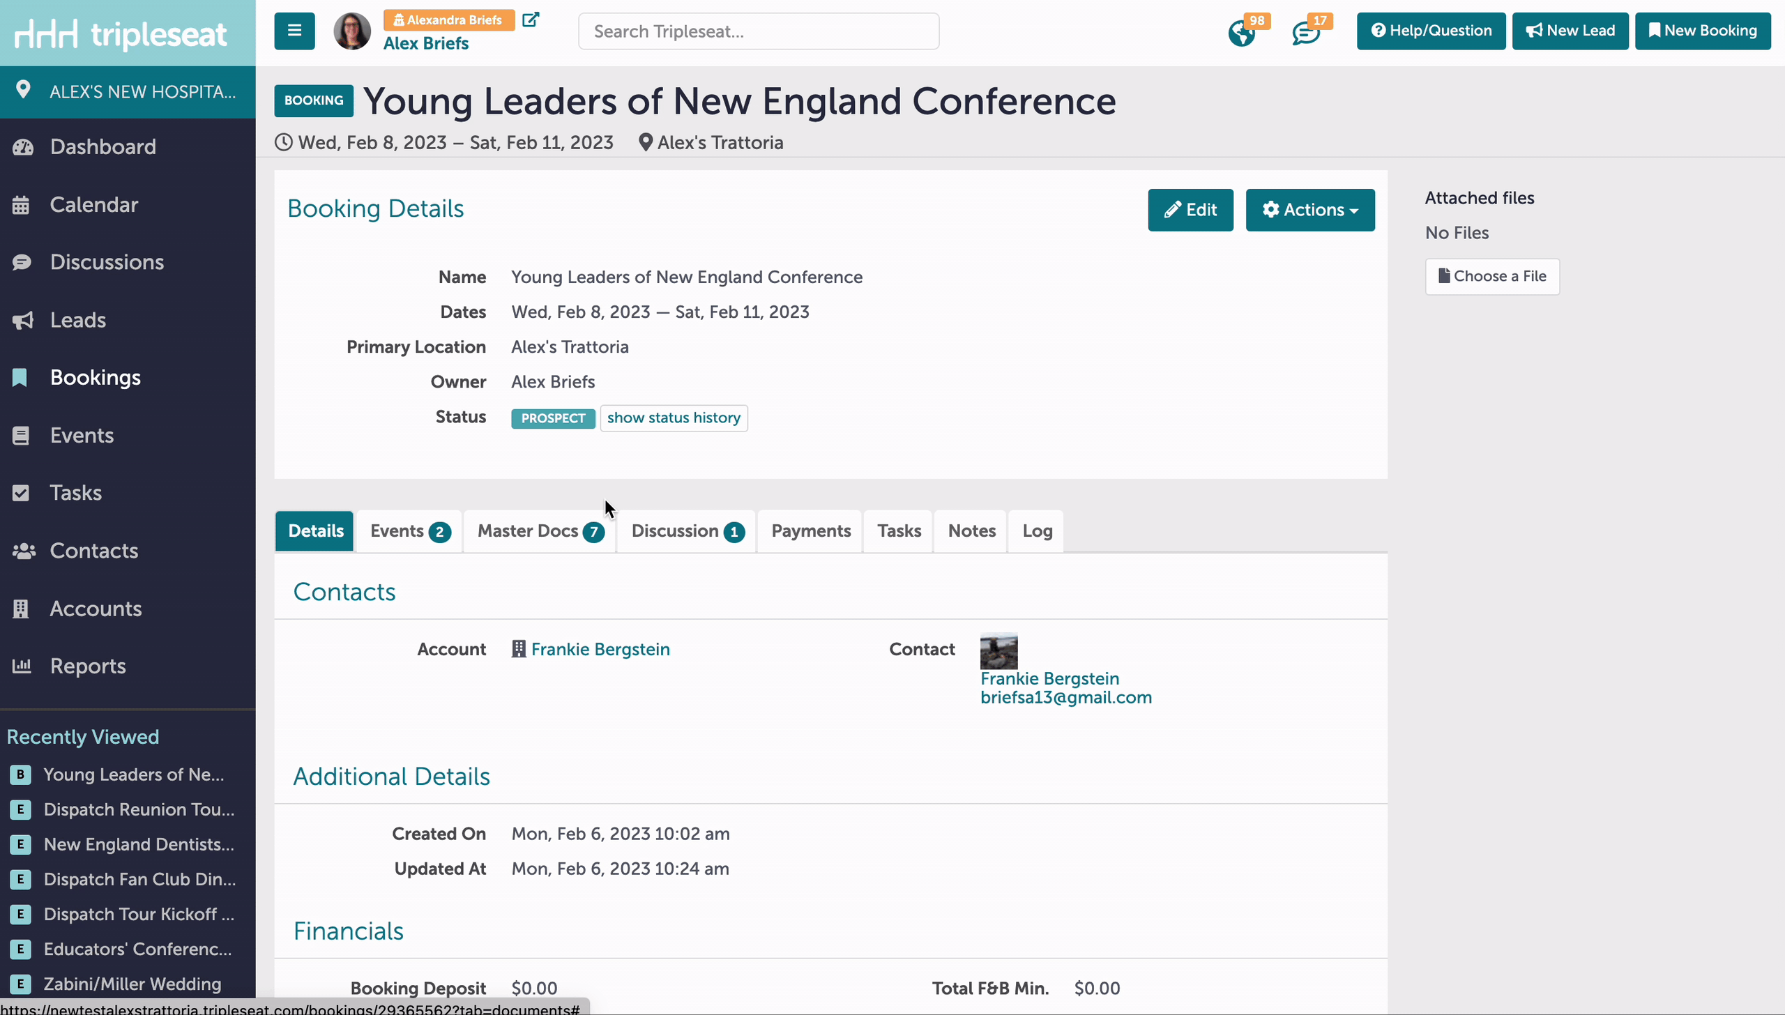
Task: Click the briefsa13@gmail.com email link
Action: click(1066, 698)
